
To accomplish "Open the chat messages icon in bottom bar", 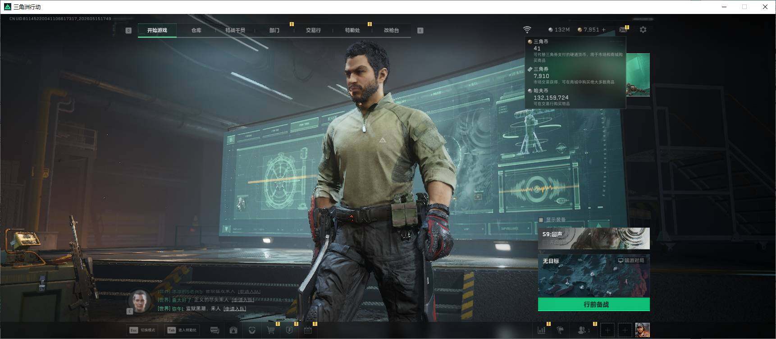I will (x=215, y=330).
